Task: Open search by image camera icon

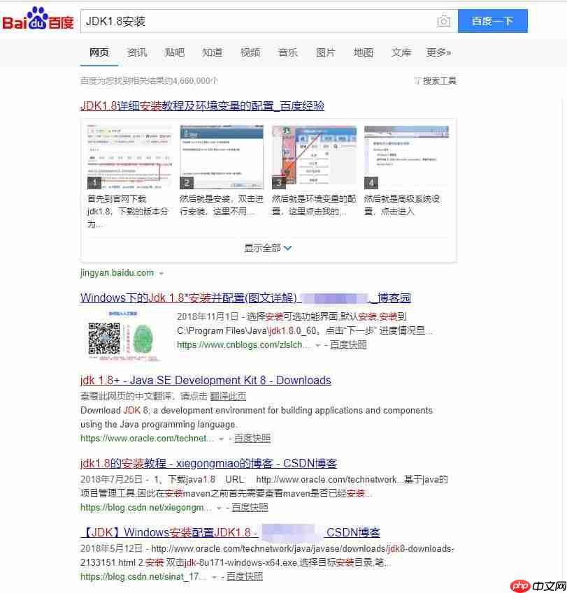Action: click(x=444, y=22)
